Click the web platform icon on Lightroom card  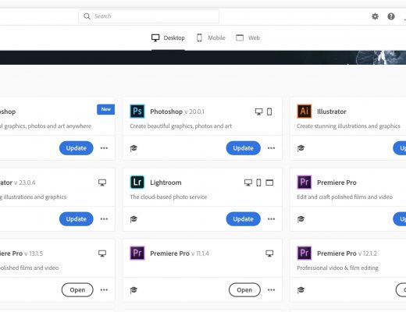[x=269, y=183]
